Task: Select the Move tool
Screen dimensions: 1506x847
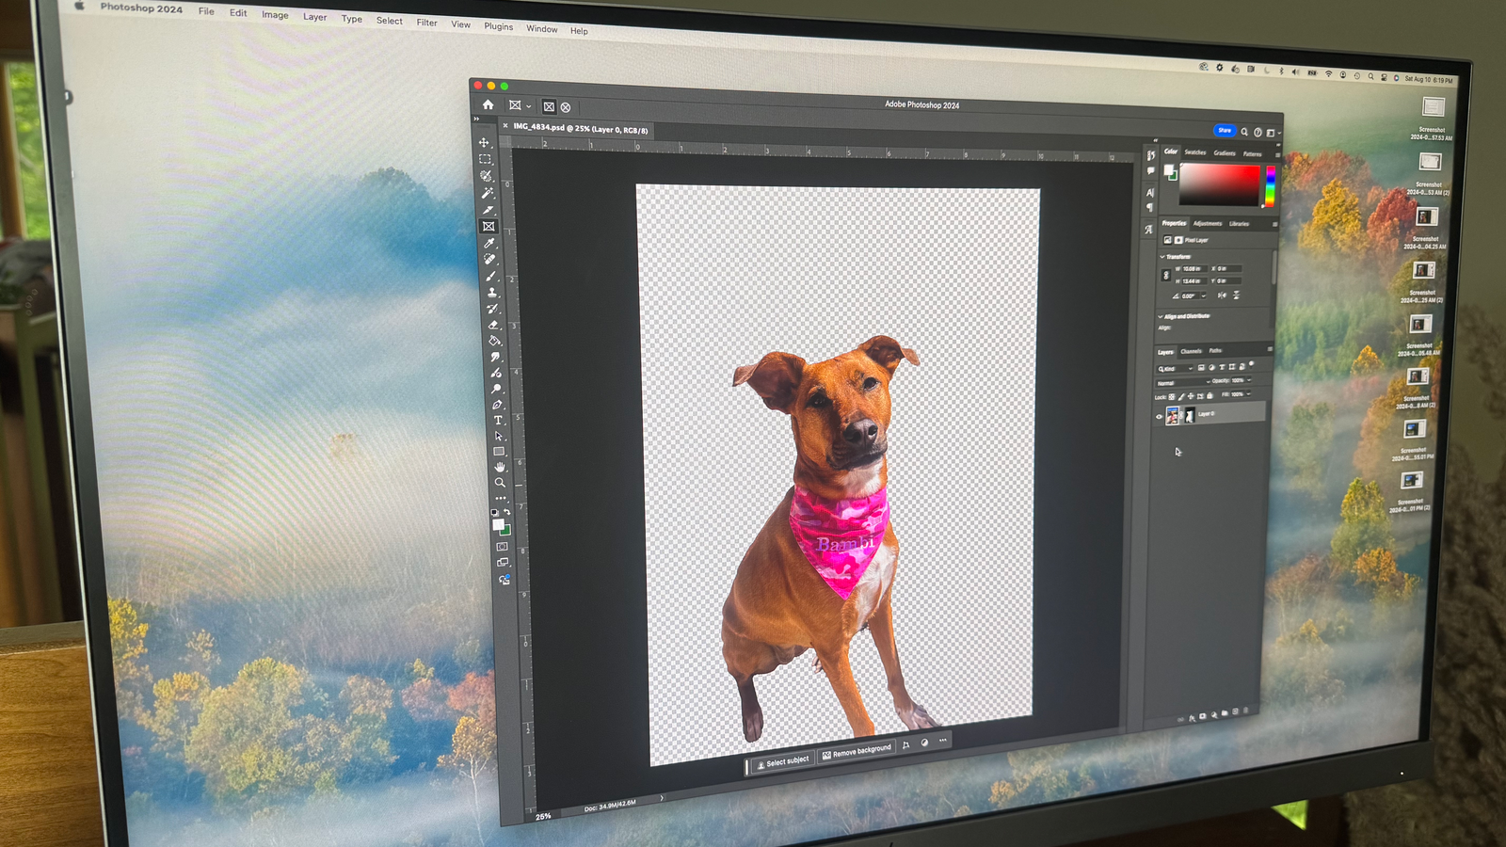Action: point(484,143)
